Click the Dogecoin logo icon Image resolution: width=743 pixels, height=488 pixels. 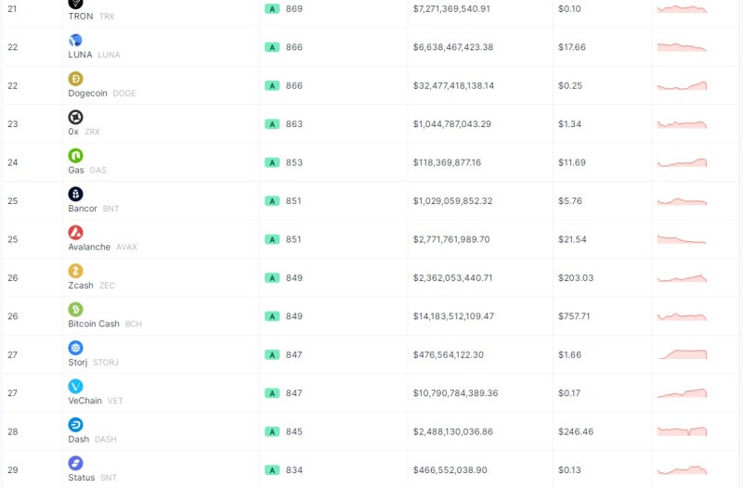click(x=75, y=79)
